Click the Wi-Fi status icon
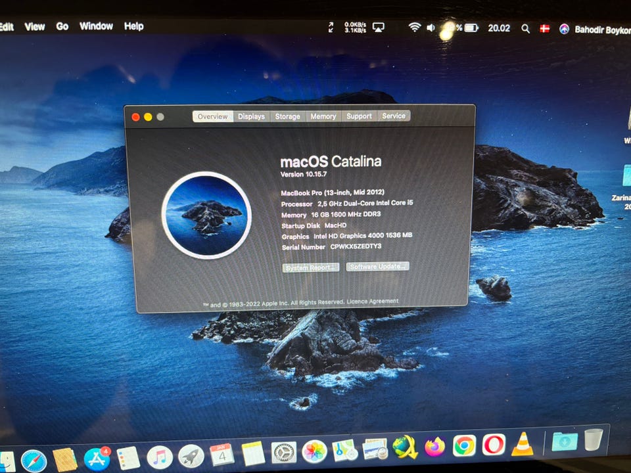631x473 pixels. [415, 28]
